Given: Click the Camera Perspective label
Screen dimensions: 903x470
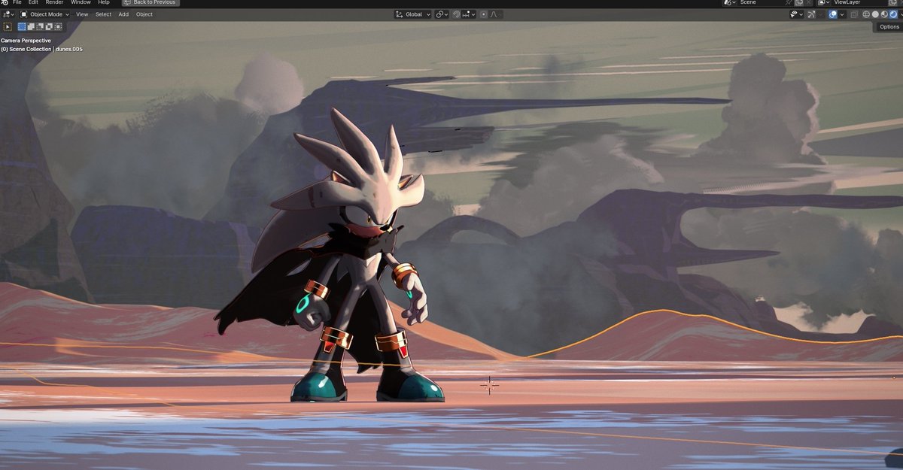Looking at the screenshot, I should pyautogui.click(x=26, y=41).
